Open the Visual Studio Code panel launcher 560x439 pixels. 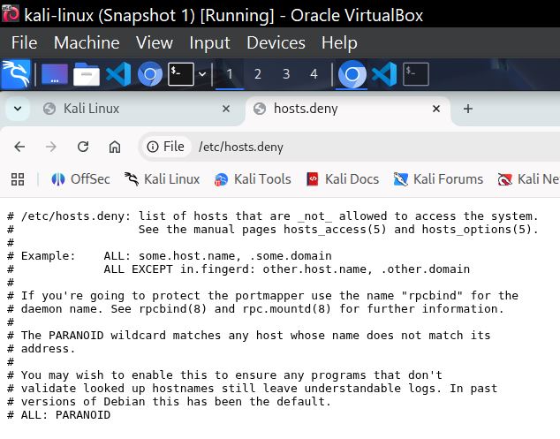117,74
